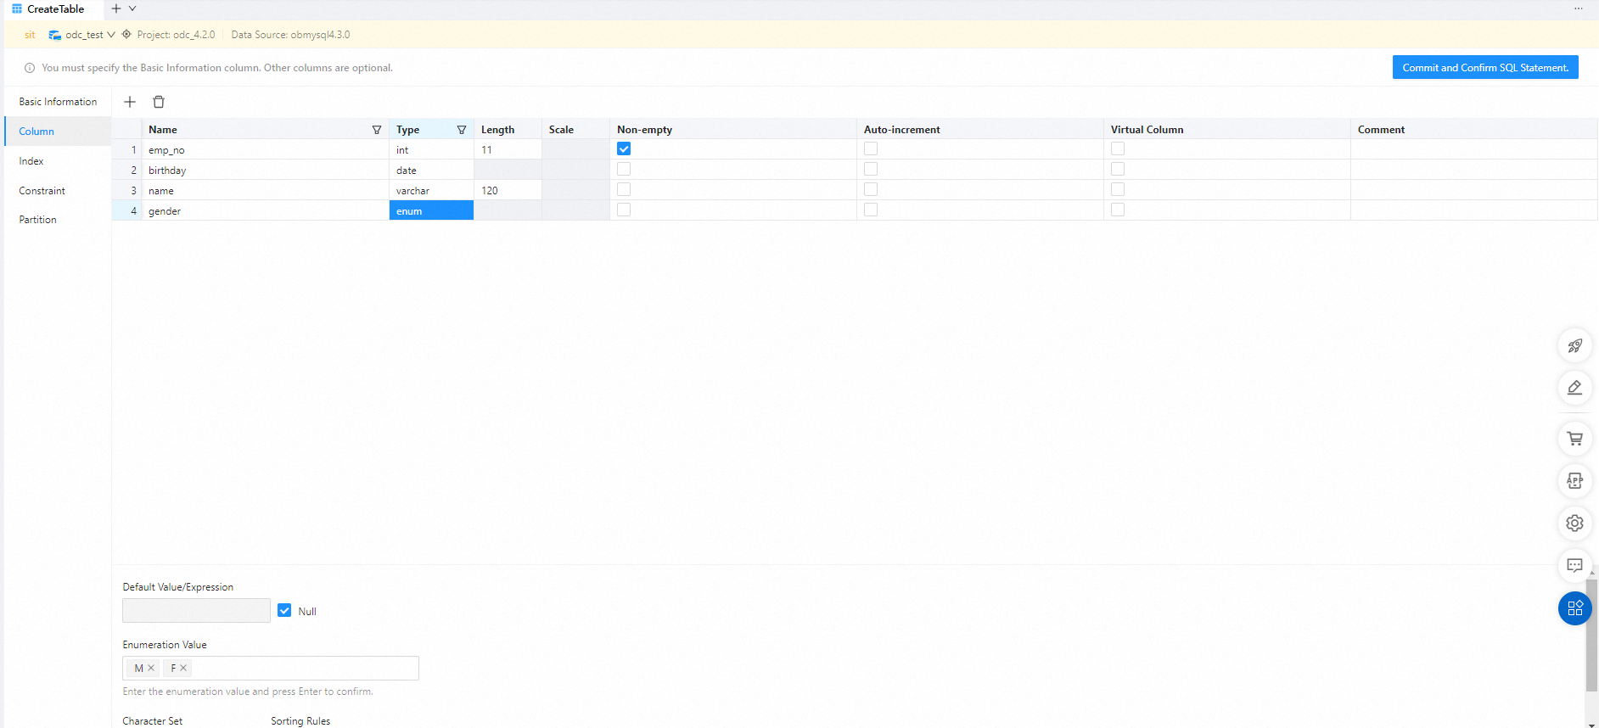This screenshot has height=728, width=1599.
Task: Enable Non-empty for gender row
Action: [x=624, y=210]
